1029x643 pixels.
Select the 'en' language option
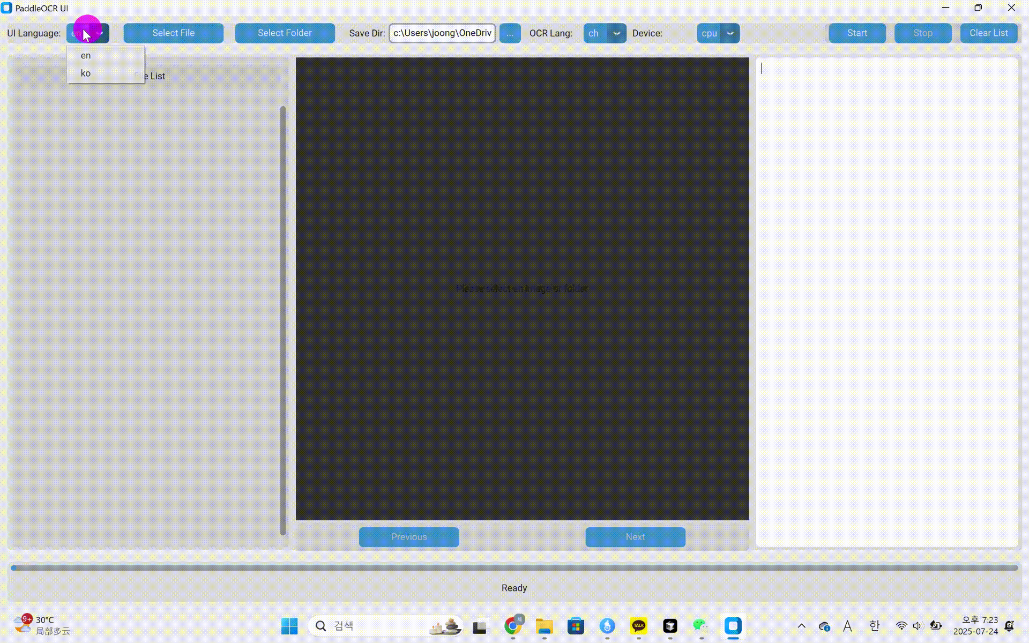[x=86, y=56]
